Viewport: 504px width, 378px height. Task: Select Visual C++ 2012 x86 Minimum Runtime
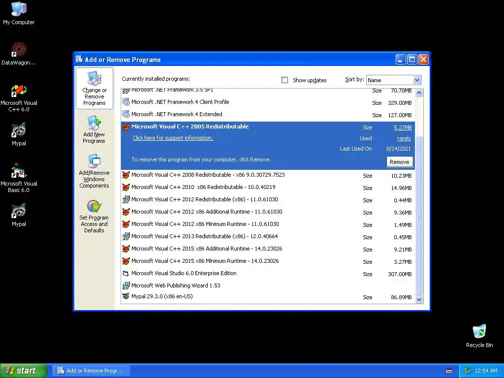pos(268,224)
